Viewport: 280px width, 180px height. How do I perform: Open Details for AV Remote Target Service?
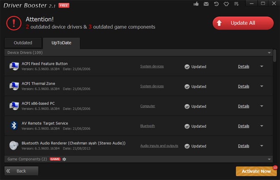coord(244,126)
